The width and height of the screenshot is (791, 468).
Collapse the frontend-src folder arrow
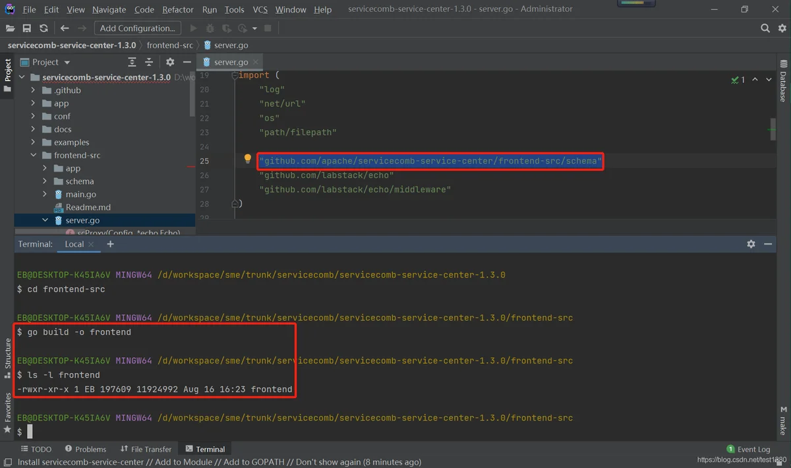pos(34,156)
